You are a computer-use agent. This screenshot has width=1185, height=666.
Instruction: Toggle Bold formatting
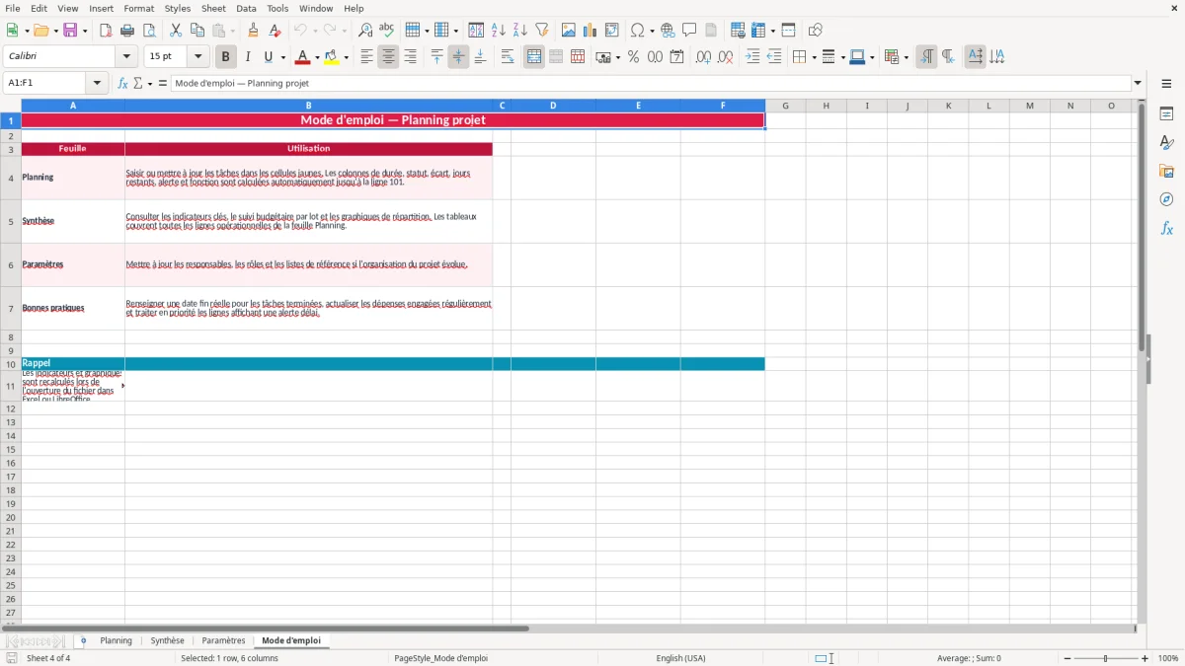(x=225, y=57)
